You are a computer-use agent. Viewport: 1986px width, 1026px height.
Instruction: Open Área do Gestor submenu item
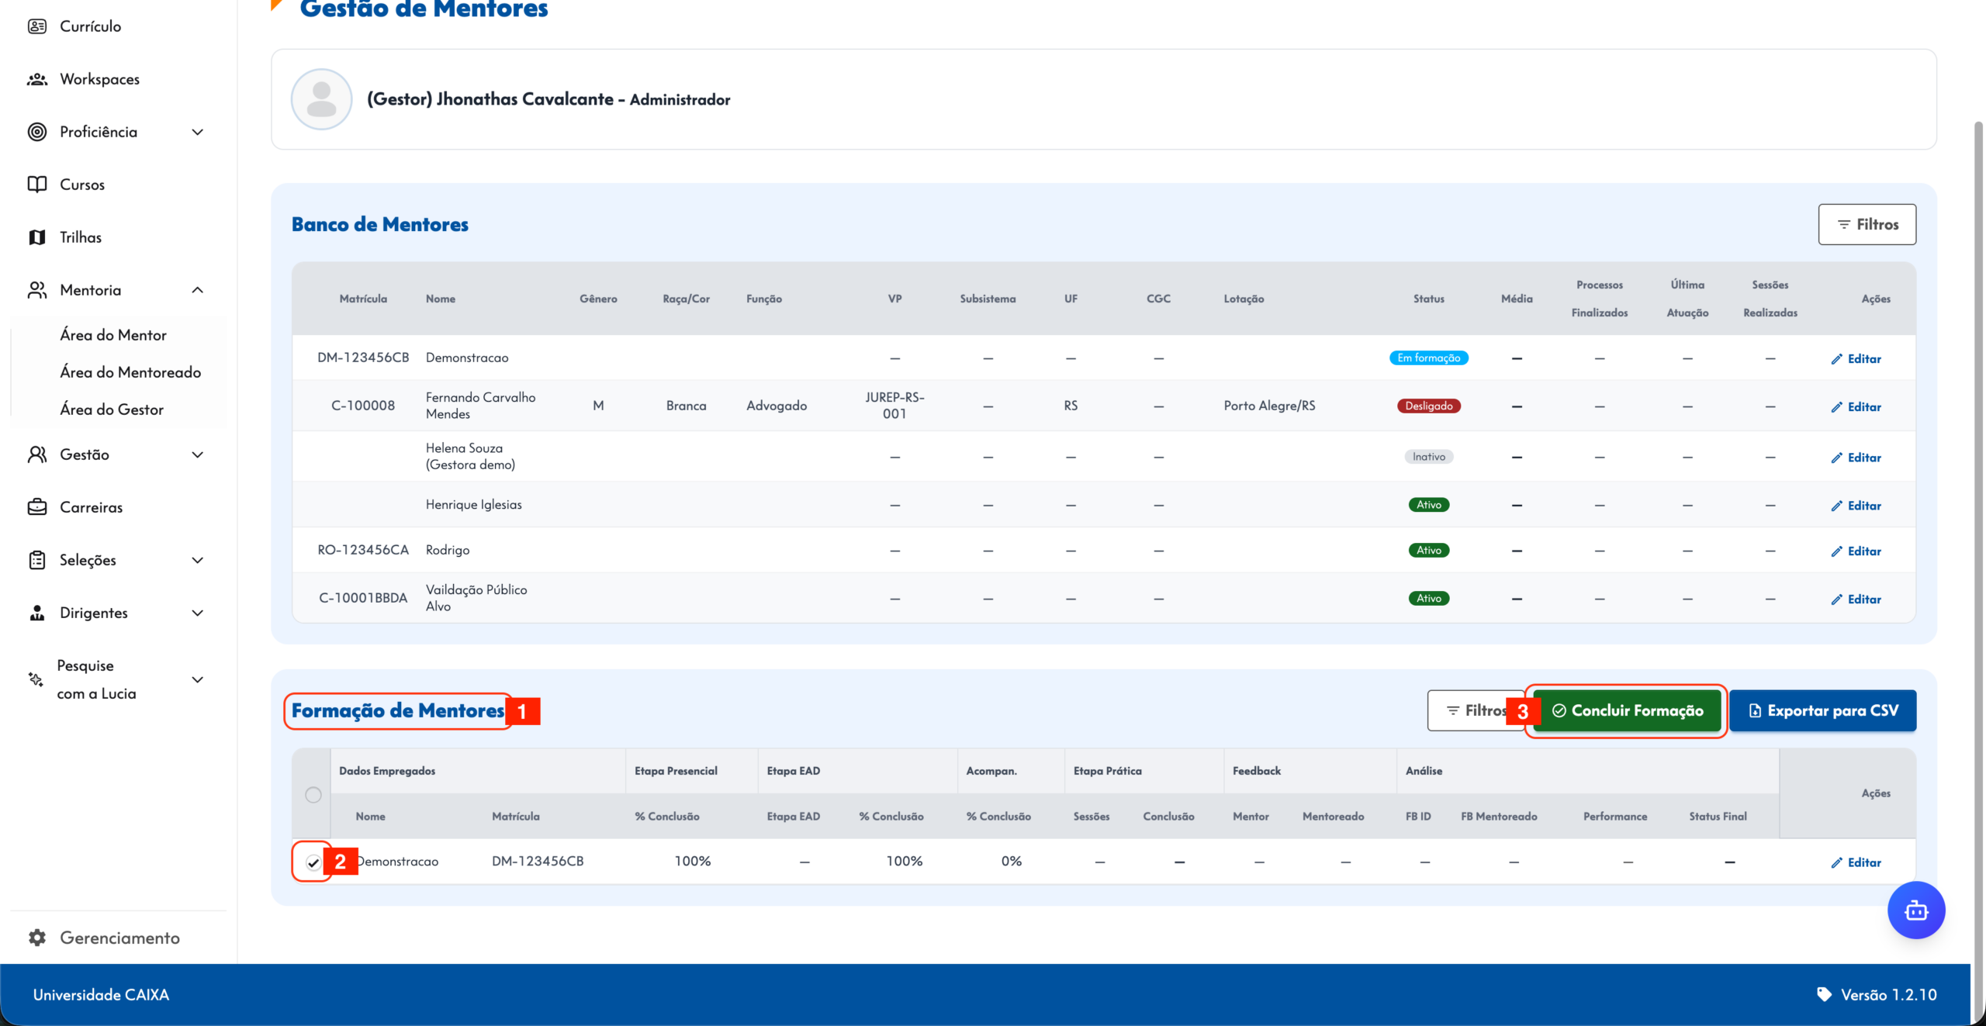tap(112, 409)
